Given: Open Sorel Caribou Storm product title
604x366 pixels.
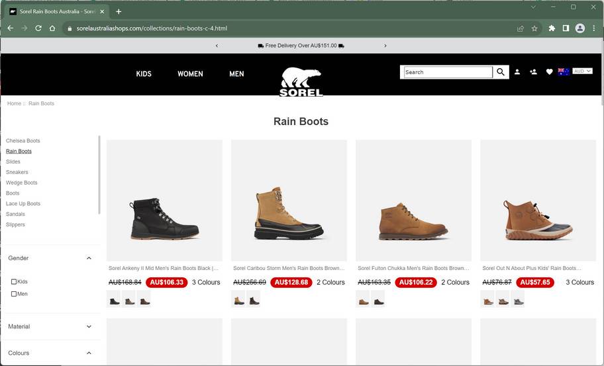Looking at the screenshot, I should (289, 268).
